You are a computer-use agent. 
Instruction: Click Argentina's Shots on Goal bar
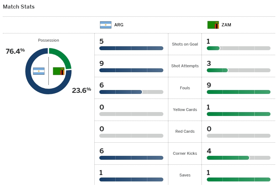(x=131, y=48)
